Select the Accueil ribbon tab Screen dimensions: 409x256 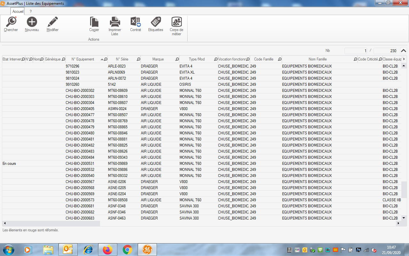(x=18, y=11)
